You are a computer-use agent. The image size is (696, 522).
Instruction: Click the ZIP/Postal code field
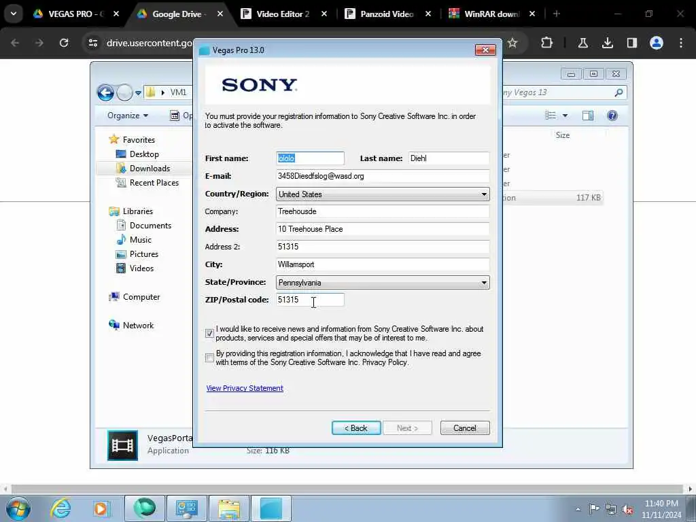click(x=310, y=300)
